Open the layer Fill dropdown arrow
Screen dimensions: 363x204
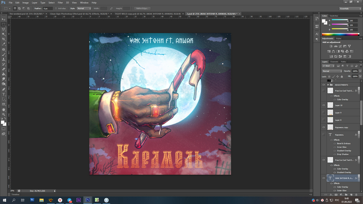(x=360, y=76)
